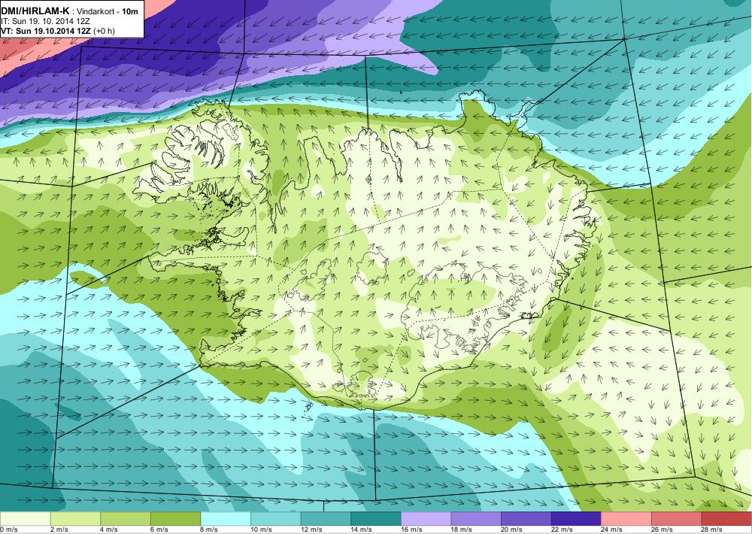This screenshot has width=752, height=534.
Task: Click the "26 m/s" legend label
Action: point(663,529)
